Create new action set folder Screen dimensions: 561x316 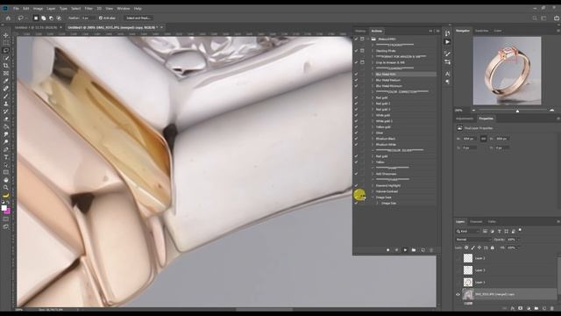tap(414, 250)
